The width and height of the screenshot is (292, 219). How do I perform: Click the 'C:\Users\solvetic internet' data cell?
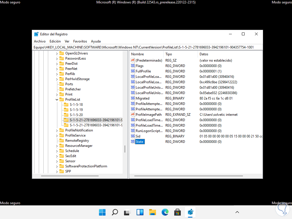218,115
